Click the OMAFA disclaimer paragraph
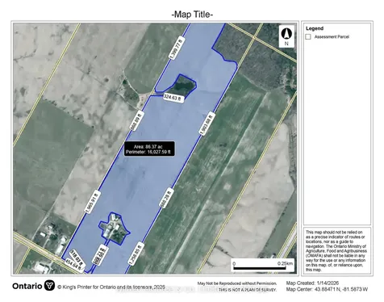 [336, 250]
